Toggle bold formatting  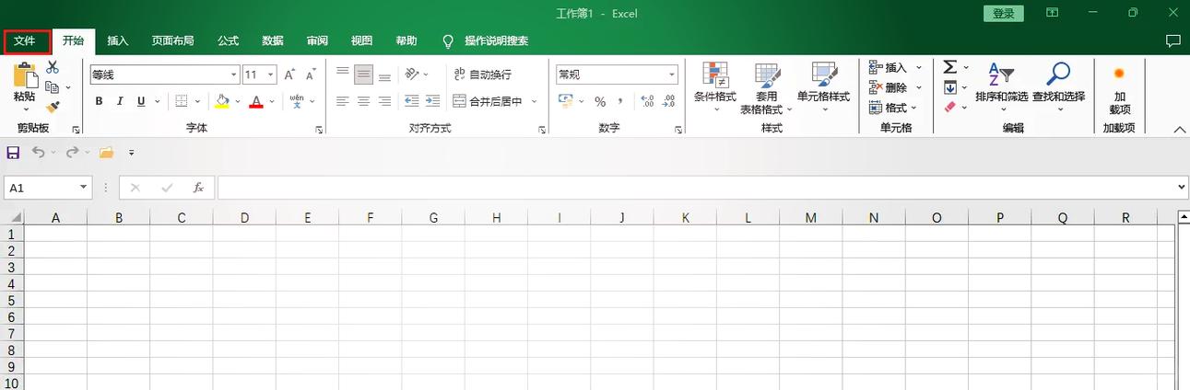point(100,101)
